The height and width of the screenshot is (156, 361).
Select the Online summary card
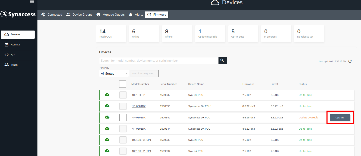tap(144, 34)
